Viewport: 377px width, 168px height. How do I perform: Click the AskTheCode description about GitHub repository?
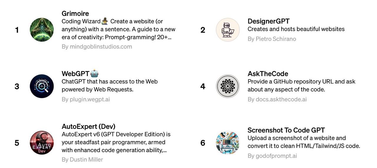coord(302,85)
